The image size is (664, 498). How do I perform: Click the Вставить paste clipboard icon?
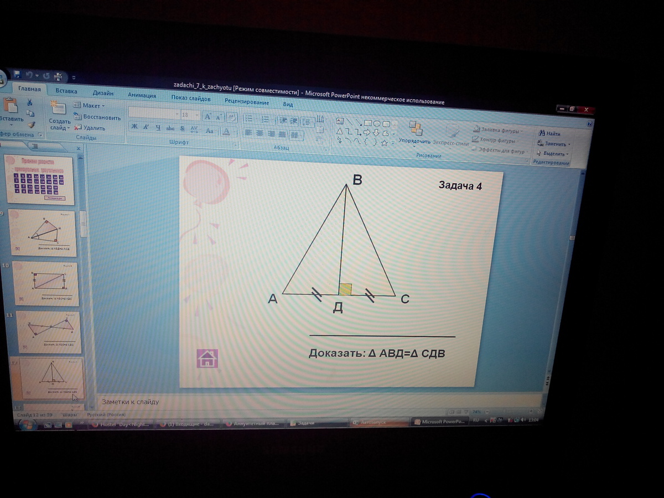pos(9,105)
